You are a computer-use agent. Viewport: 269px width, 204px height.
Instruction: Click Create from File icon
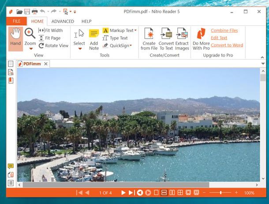tap(149, 34)
